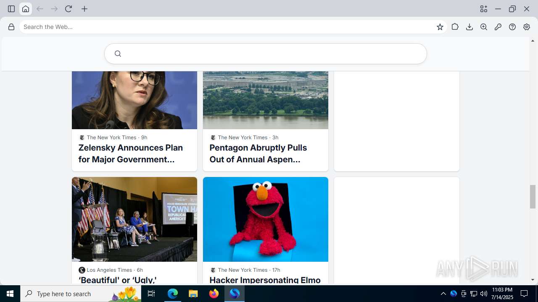Viewport: 538px width, 302px height.
Task: Click the Elmo puppet photo
Action: tap(266, 219)
